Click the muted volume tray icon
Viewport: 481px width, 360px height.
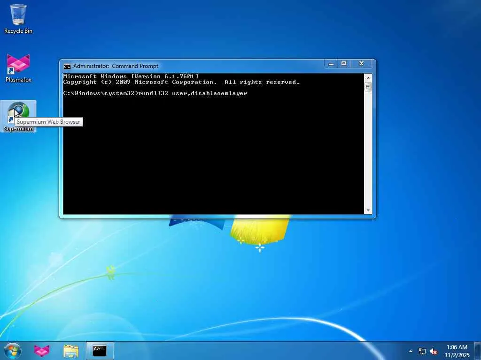click(434, 352)
